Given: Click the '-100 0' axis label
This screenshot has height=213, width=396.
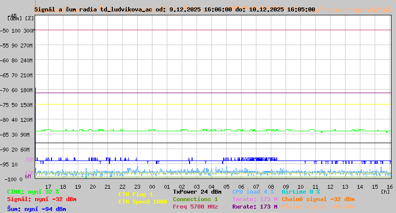Looking at the screenshot, I should point(13,179).
